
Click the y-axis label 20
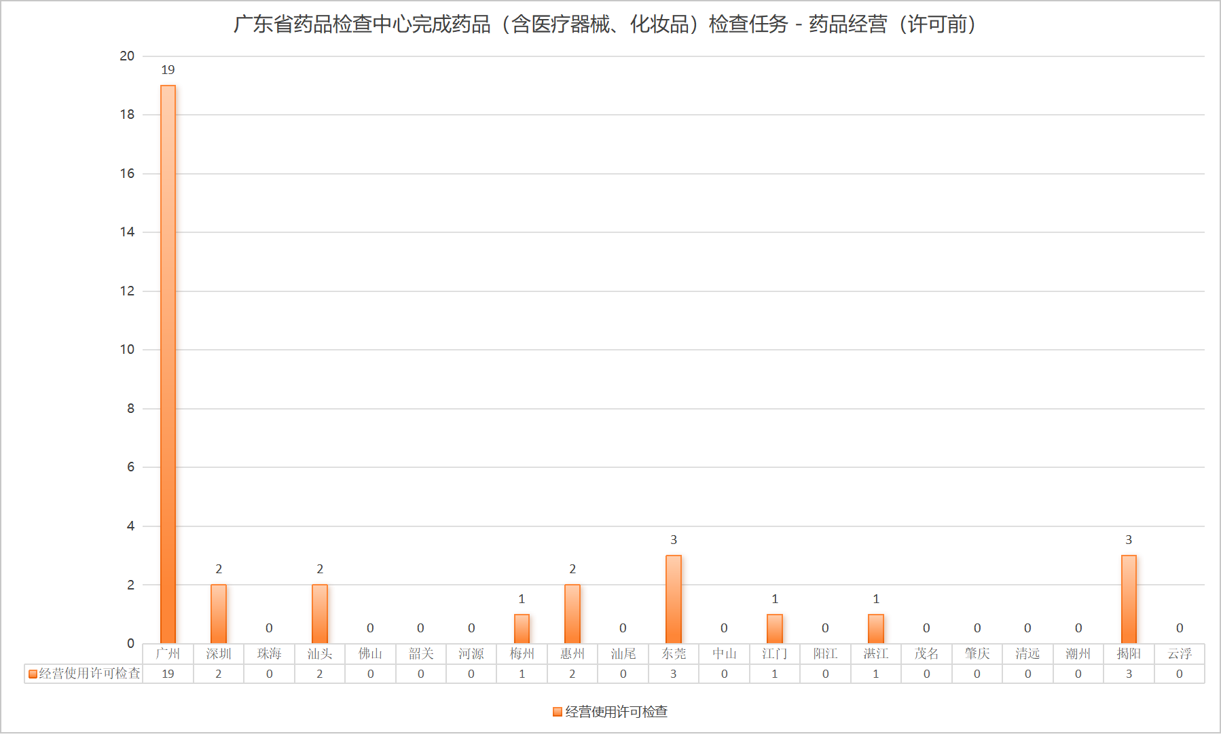[127, 56]
